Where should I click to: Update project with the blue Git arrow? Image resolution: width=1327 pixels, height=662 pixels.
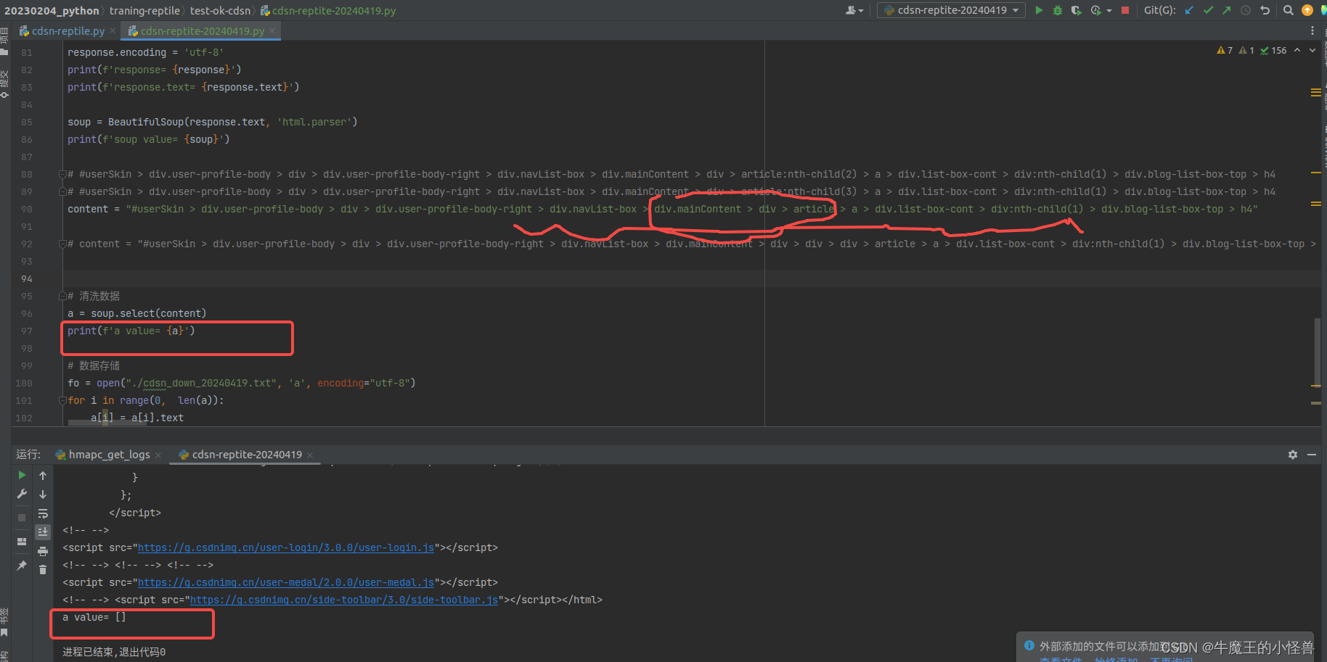1189,10
